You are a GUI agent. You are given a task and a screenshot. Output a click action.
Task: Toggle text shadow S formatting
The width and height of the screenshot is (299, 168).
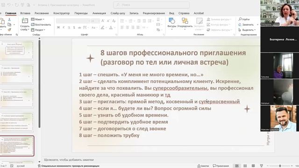click(74, 28)
